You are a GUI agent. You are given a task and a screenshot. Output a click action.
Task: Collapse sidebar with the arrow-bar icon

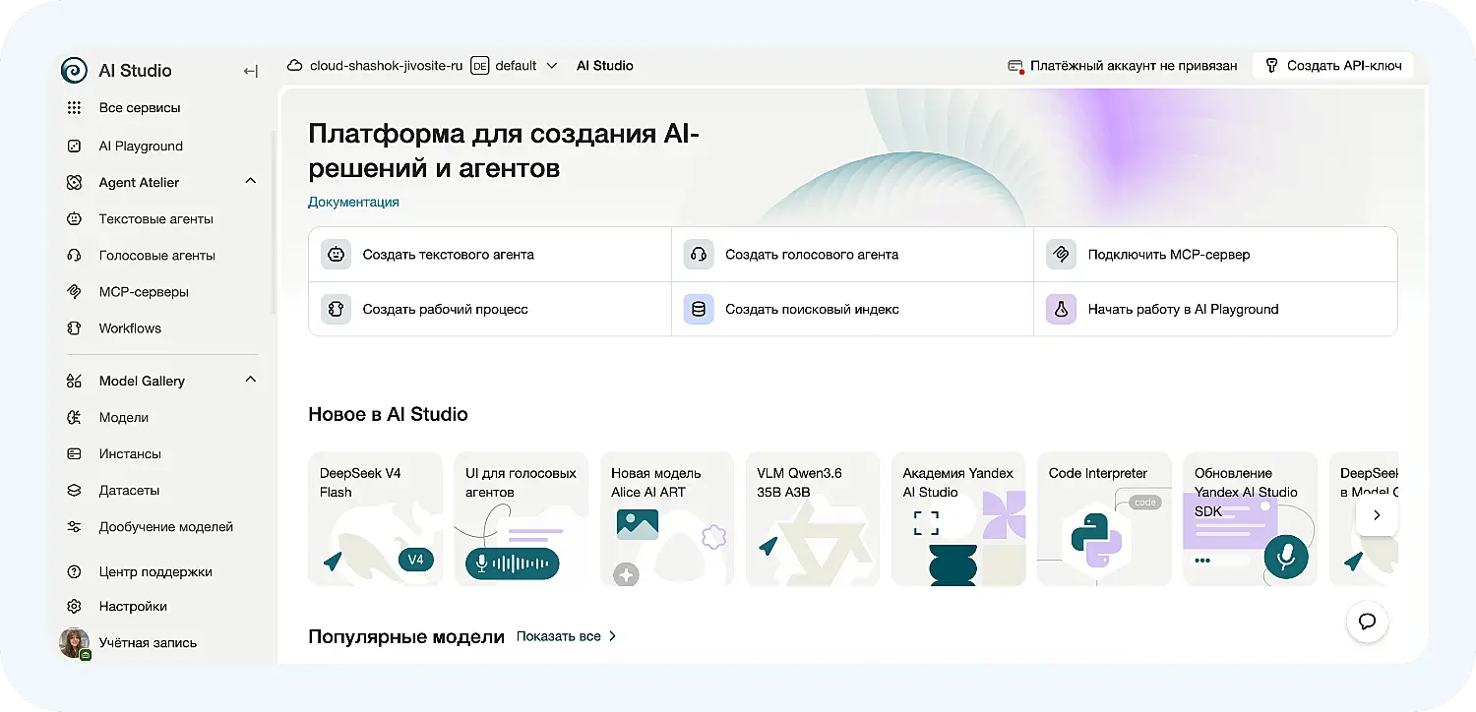pyautogui.click(x=251, y=71)
